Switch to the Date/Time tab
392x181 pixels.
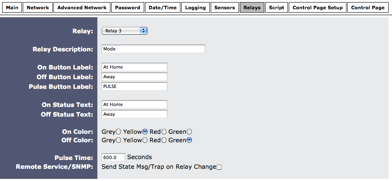click(x=164, y=8)
